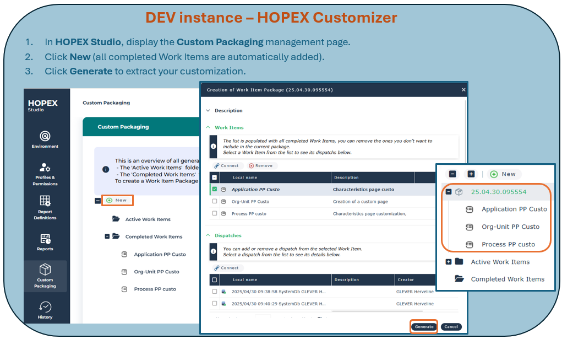Collapse the Work Items section chevron
The image size is (562, 339).
pos(208,127)
